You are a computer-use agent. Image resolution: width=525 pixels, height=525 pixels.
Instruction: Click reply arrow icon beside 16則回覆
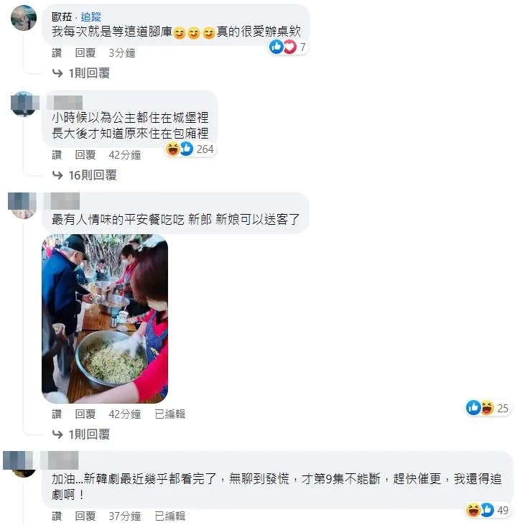(x=57, y=175)
